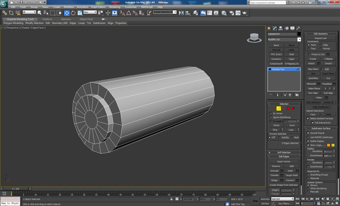Enable the Ignore Backfacing checkbox

(270, 117)
